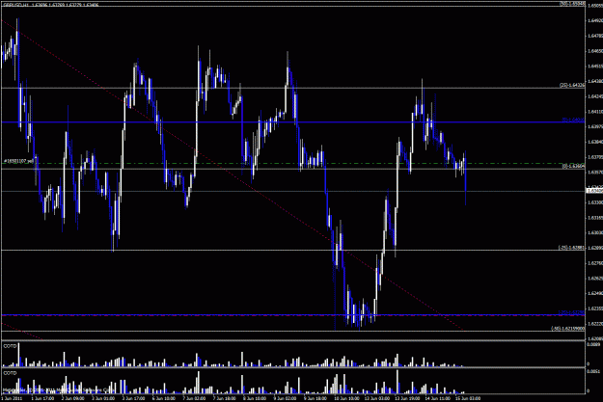603x402 pixels.
Task: Click the 1 Jun 2011 time axis label
Action: (12, 398)
